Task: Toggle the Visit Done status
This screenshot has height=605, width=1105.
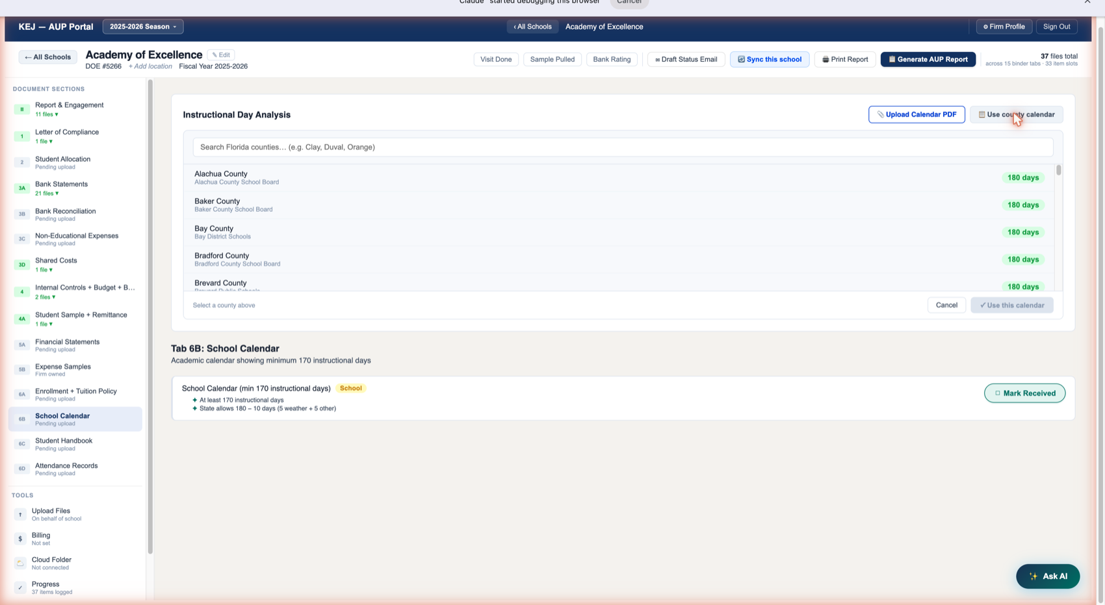Action: pyautogui.click(x=496, y=59)
